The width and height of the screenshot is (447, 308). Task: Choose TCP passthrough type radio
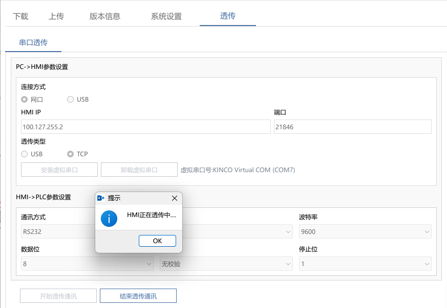(70, 154)
